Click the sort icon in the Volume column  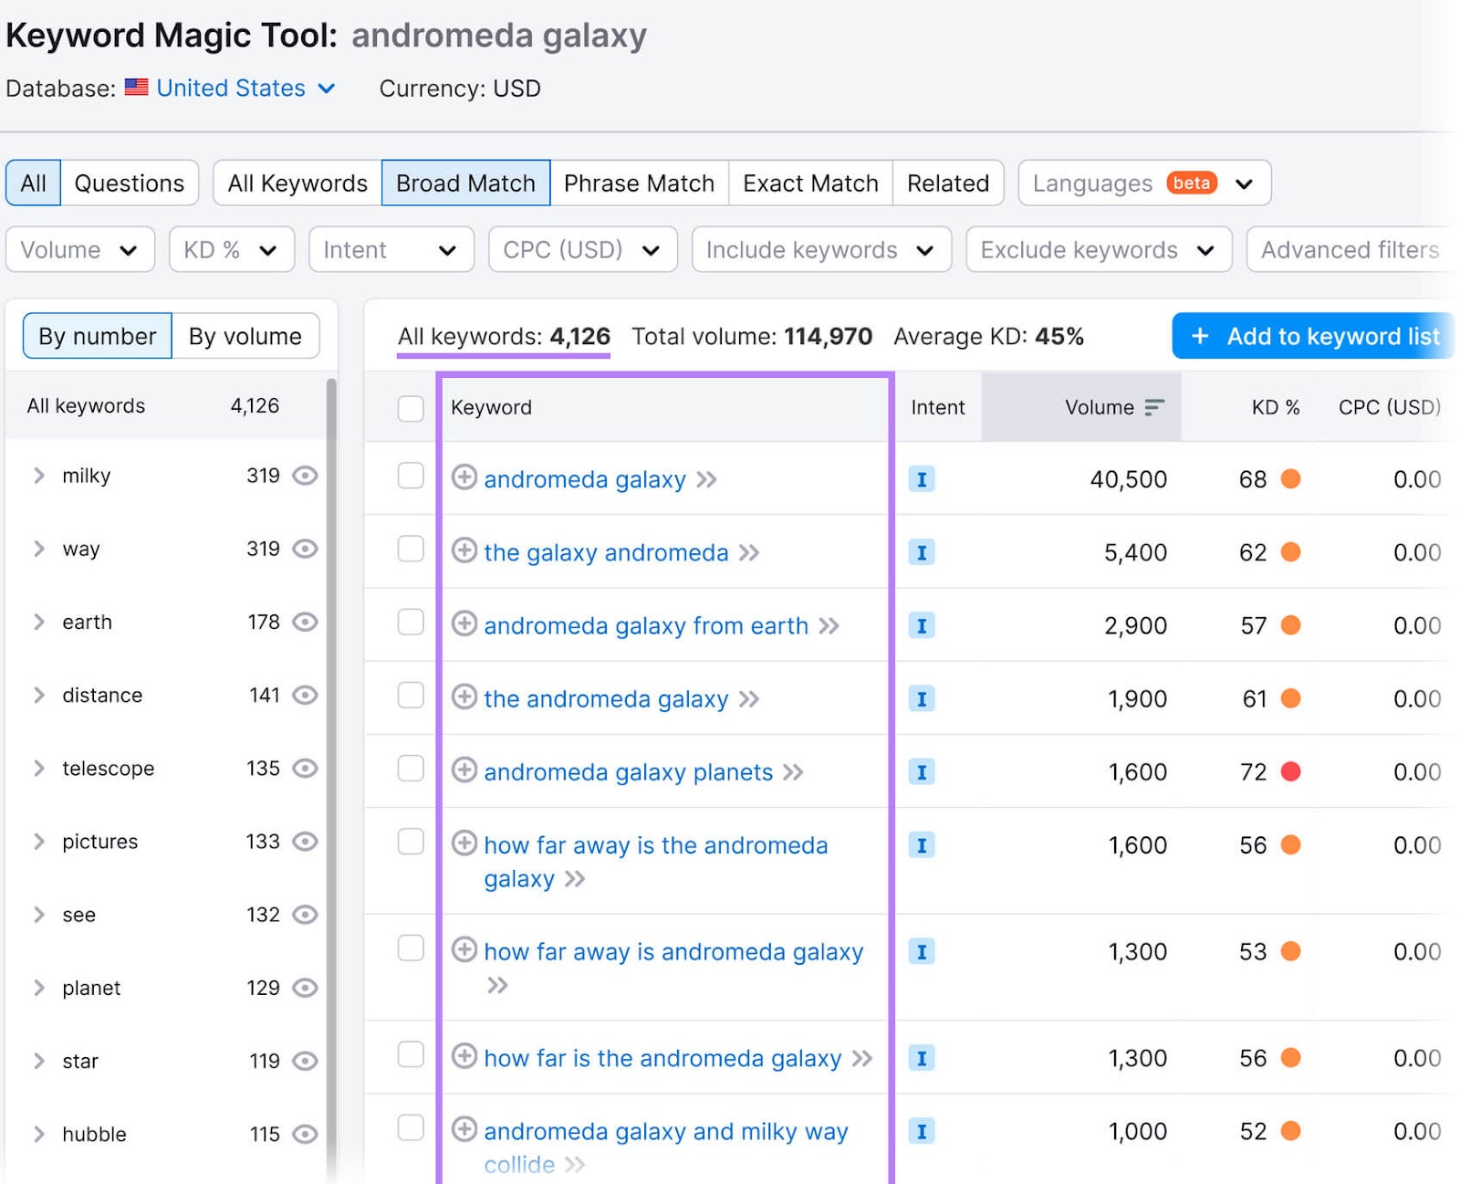(1152, 407)
